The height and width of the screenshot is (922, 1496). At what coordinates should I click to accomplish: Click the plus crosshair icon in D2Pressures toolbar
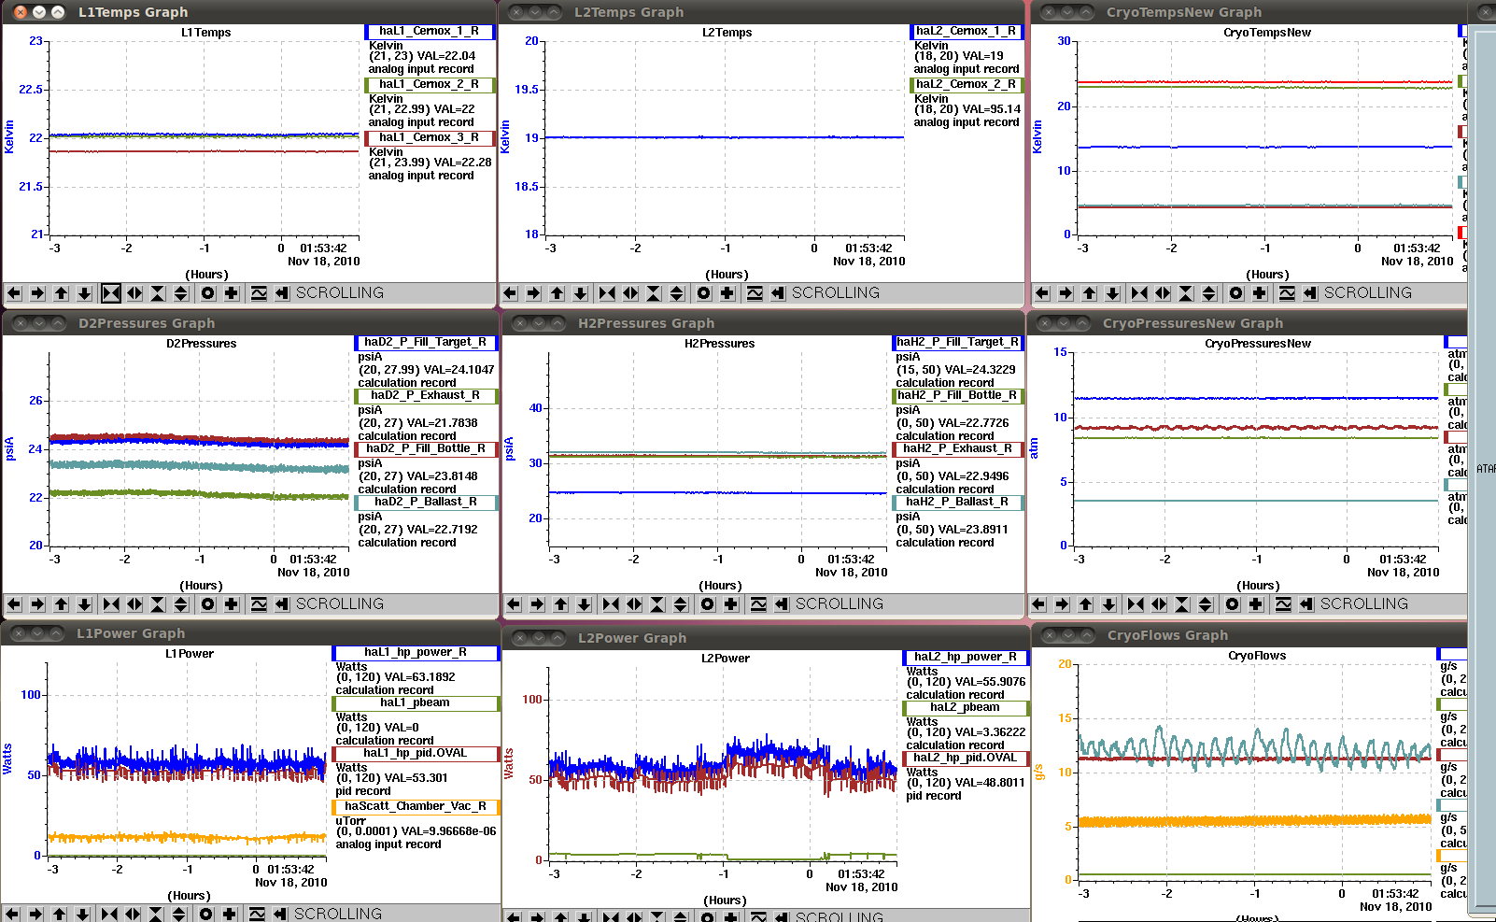[232, 604]
